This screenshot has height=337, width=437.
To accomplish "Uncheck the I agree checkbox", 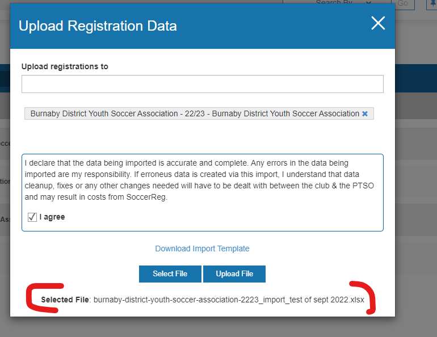I will point(32,217).
